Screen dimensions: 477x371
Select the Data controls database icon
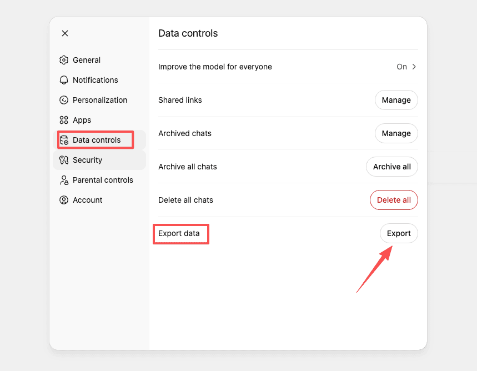66,140
